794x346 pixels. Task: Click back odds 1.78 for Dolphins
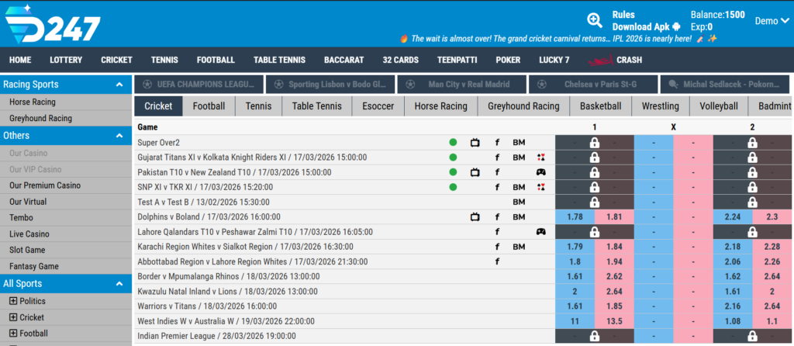[575, 216]
